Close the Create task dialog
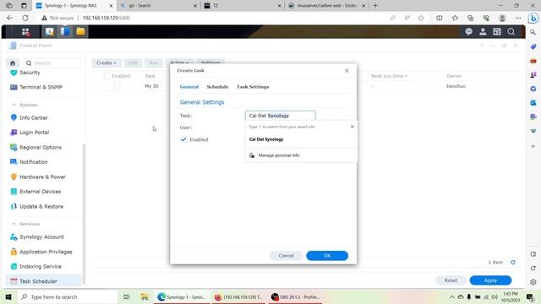The image size is (541, 304). pyautogui.click(x=347, y=71)
